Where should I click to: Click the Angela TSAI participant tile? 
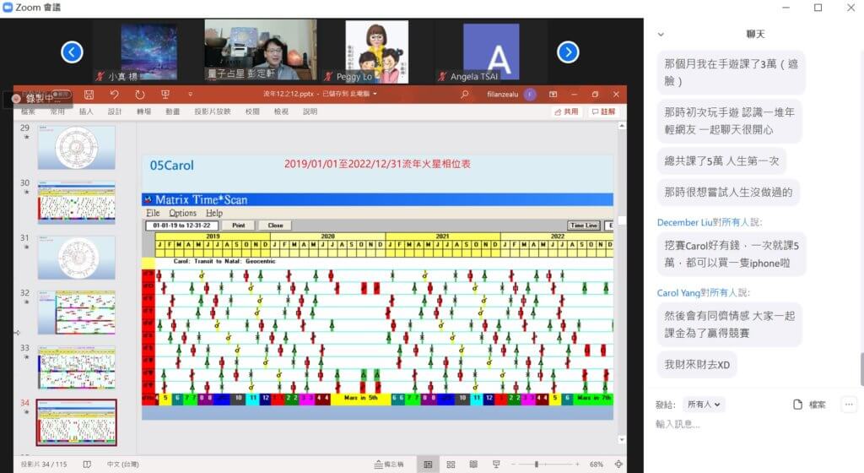point(491,52)
